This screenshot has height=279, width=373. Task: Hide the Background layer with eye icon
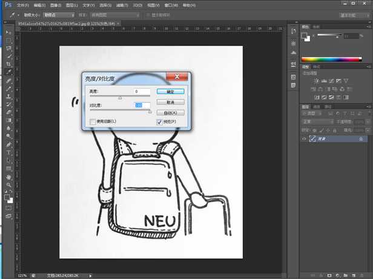pyautogui.click(x=304, y=139)
